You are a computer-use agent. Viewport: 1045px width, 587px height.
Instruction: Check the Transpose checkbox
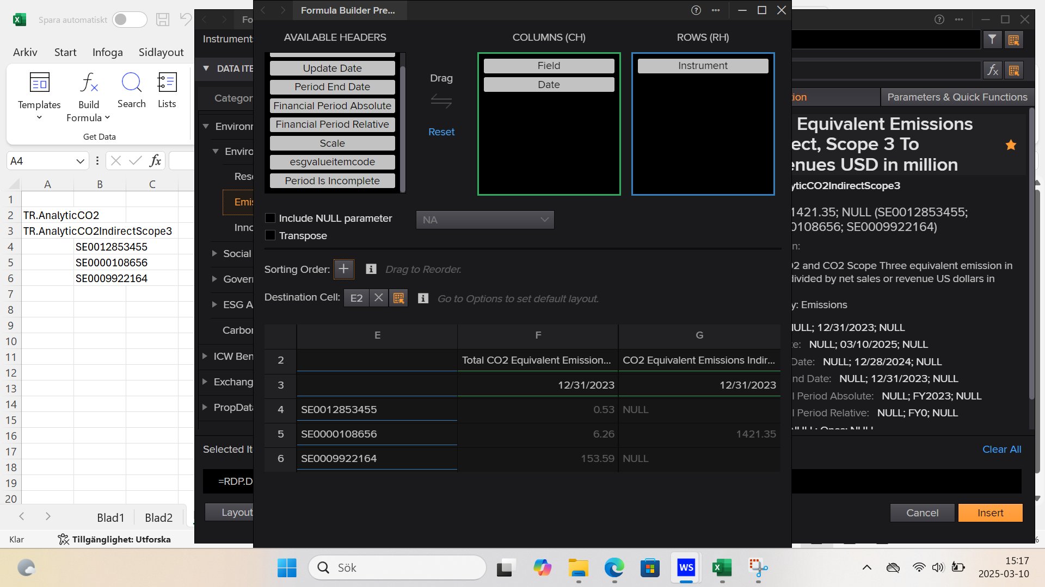click(271, 235)
